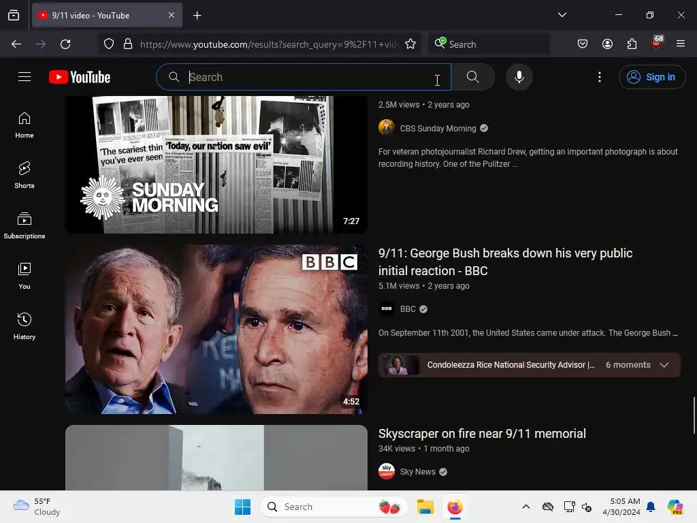This screenshot has height=523, width=697.
Task: Open title '9/11: George Bush breaks down' video
Action: [506, 261]
